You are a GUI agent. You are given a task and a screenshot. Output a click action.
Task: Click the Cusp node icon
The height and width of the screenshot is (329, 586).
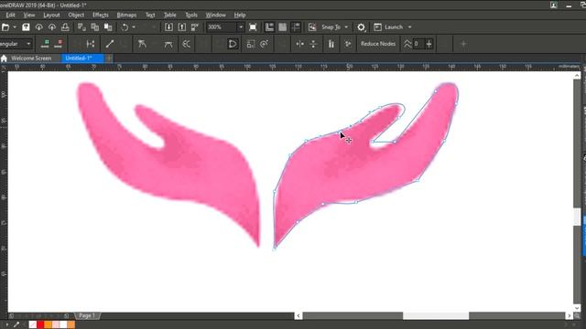pyautogui.click(x=142, y=44)
